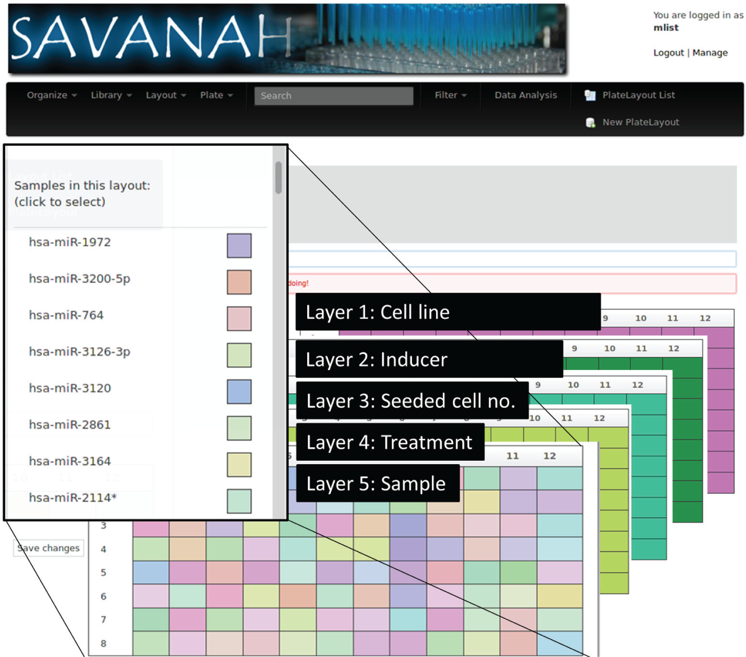
Task: Click the Search input field
Action: (334, 96)
